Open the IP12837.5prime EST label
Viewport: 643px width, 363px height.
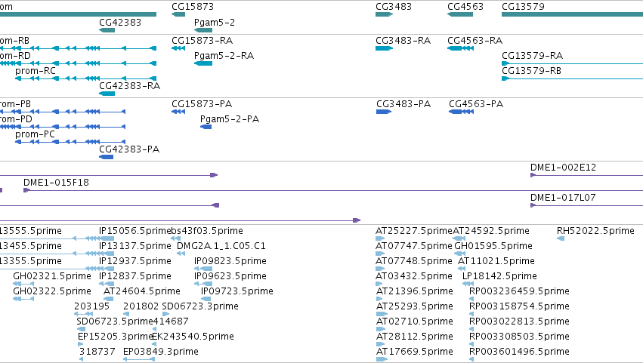[x=135, y=276]
